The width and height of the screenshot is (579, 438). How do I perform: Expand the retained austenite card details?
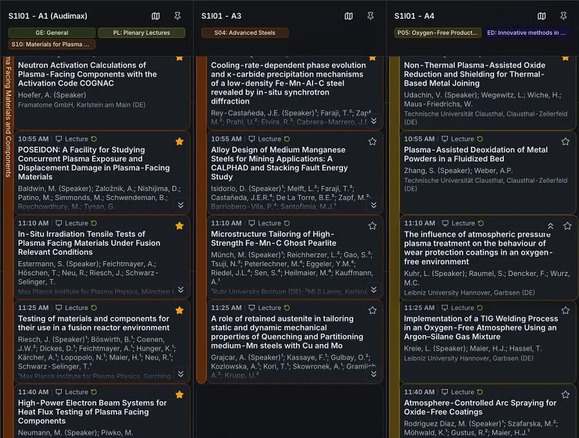(373, 374)
